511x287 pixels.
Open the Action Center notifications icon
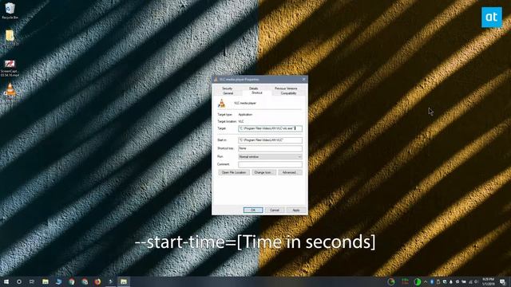tap(502, 281)
